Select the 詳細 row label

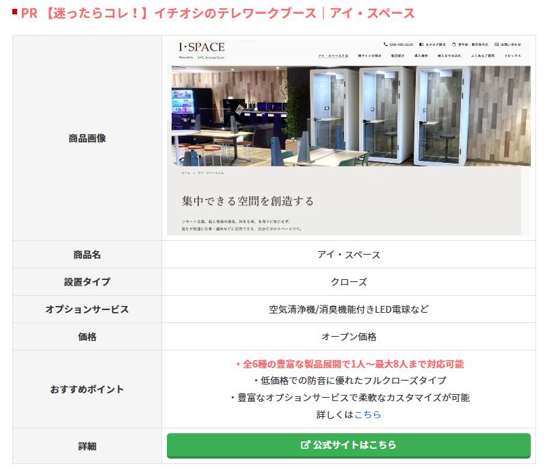pyautogui.click(x=88, y=446)
